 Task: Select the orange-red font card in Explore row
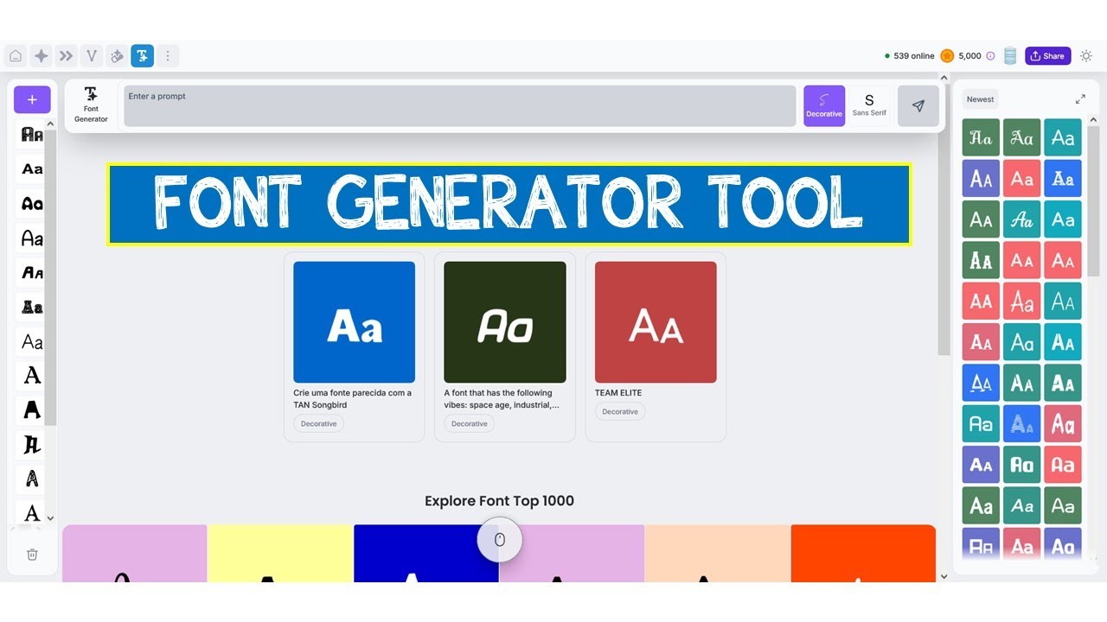click(863, 553)
